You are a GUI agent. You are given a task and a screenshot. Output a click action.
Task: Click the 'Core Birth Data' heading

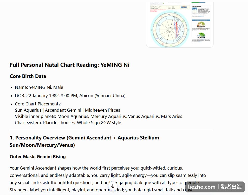(x=28, y=76)
